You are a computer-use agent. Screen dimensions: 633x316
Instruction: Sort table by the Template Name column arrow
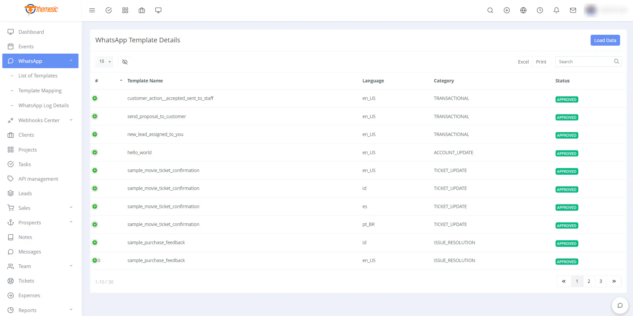121,80
